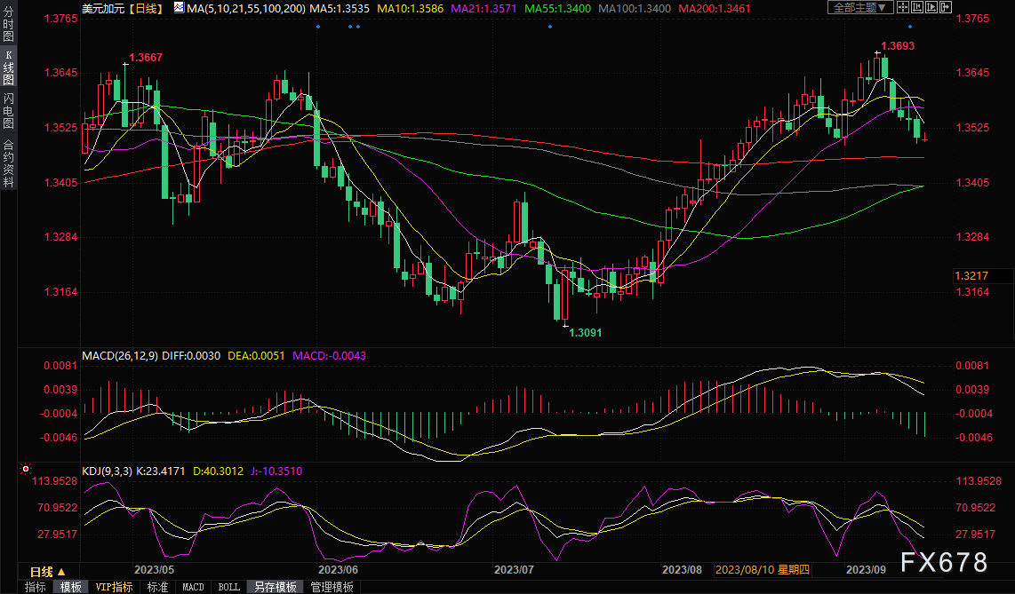Click the 1.3693 peak price label

coord(898,46)
